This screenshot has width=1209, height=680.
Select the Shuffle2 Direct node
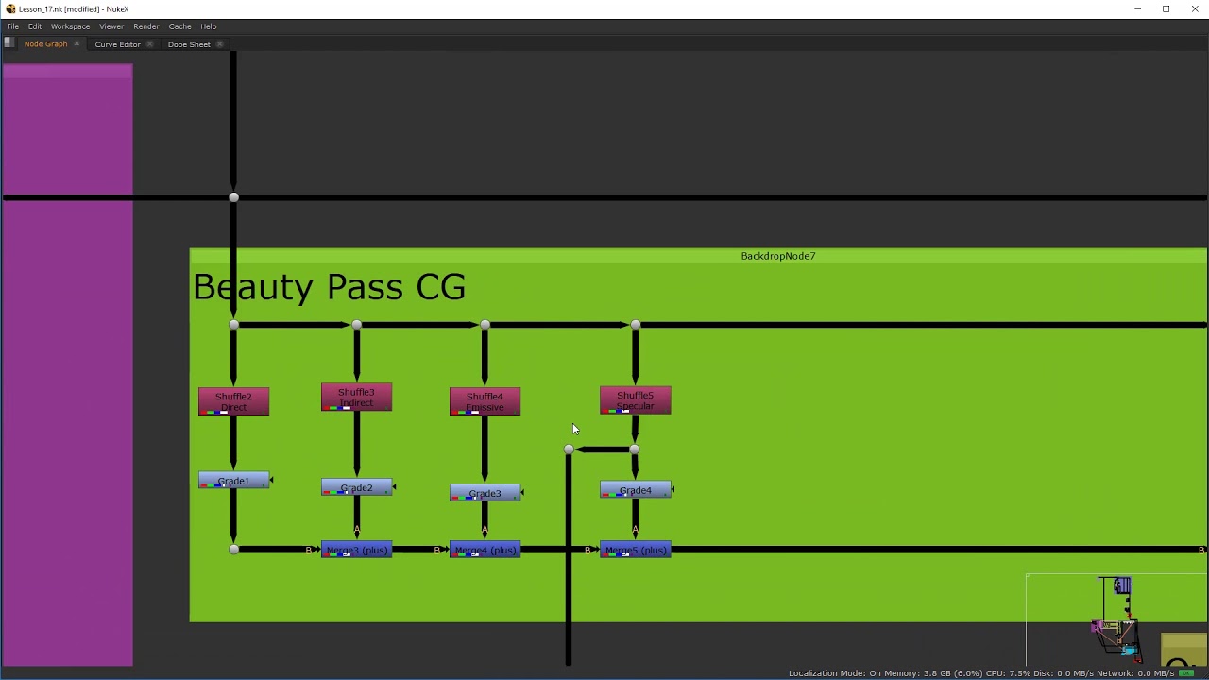(x=233, y=401)
